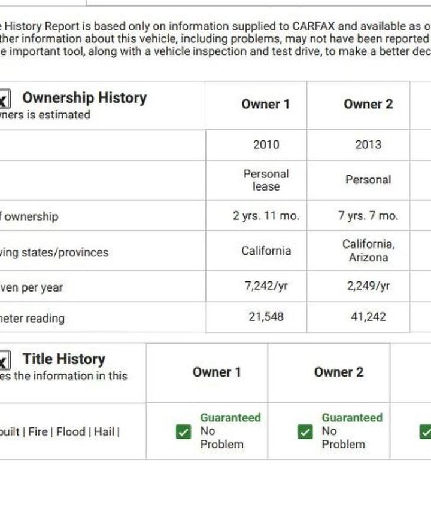The image size is (431, 505).
Task: Click the 41,242 odometer reading
Action: click(368, 317)
